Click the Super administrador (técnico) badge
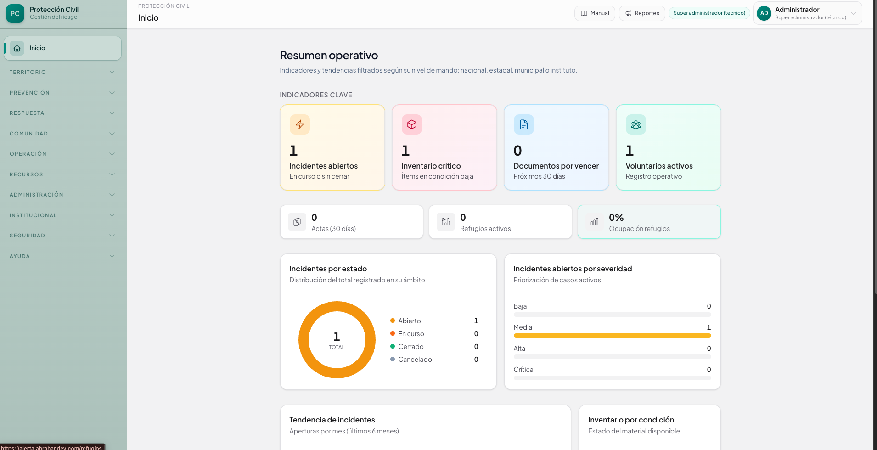 [x=709, y=13]
